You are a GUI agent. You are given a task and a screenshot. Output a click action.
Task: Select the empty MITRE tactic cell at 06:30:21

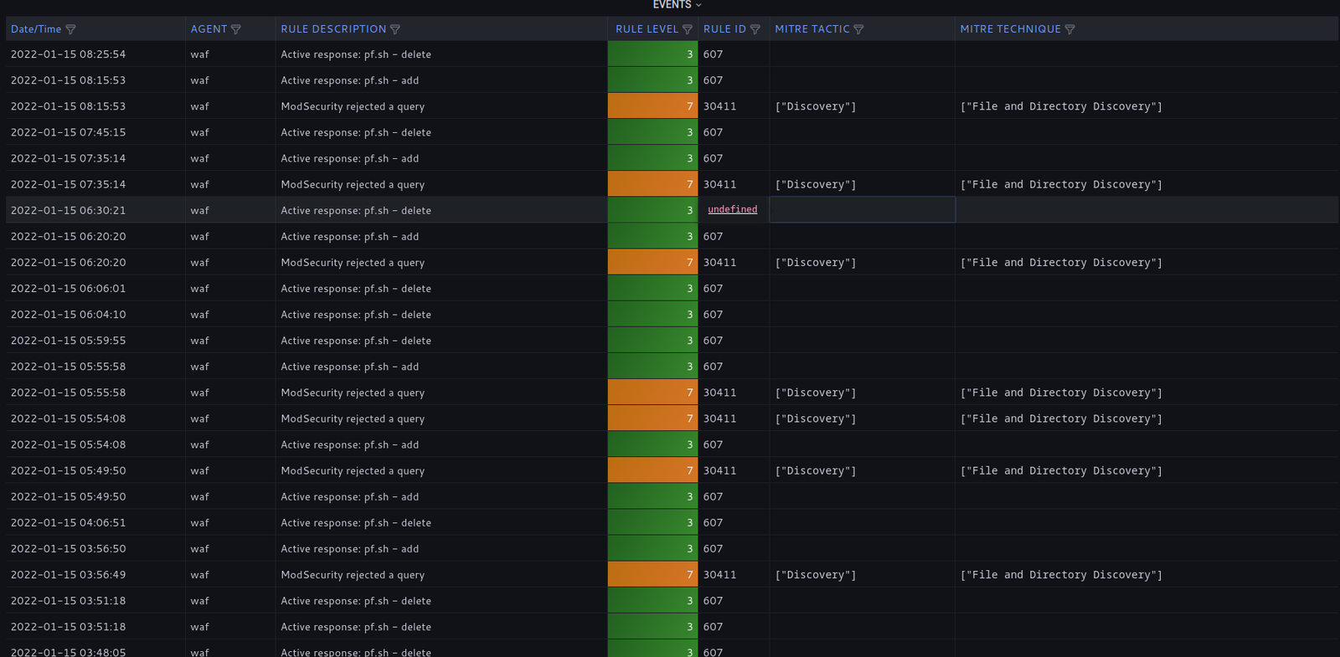862,210
